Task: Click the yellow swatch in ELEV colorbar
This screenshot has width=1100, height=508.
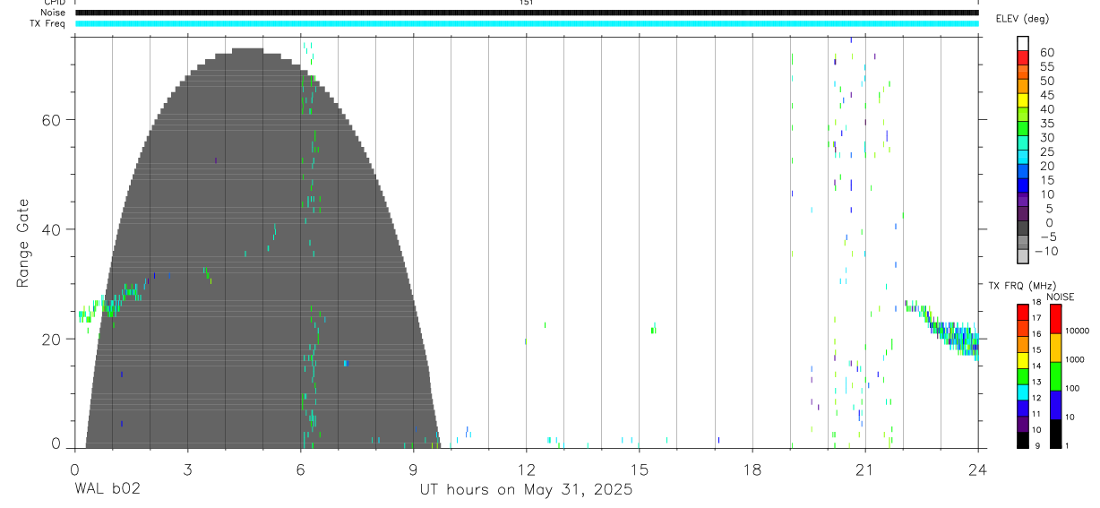Action: (x=1023, y=100)
